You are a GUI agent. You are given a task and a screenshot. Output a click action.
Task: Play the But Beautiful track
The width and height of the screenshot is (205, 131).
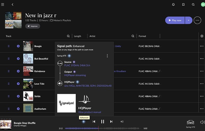coord(18,59)
